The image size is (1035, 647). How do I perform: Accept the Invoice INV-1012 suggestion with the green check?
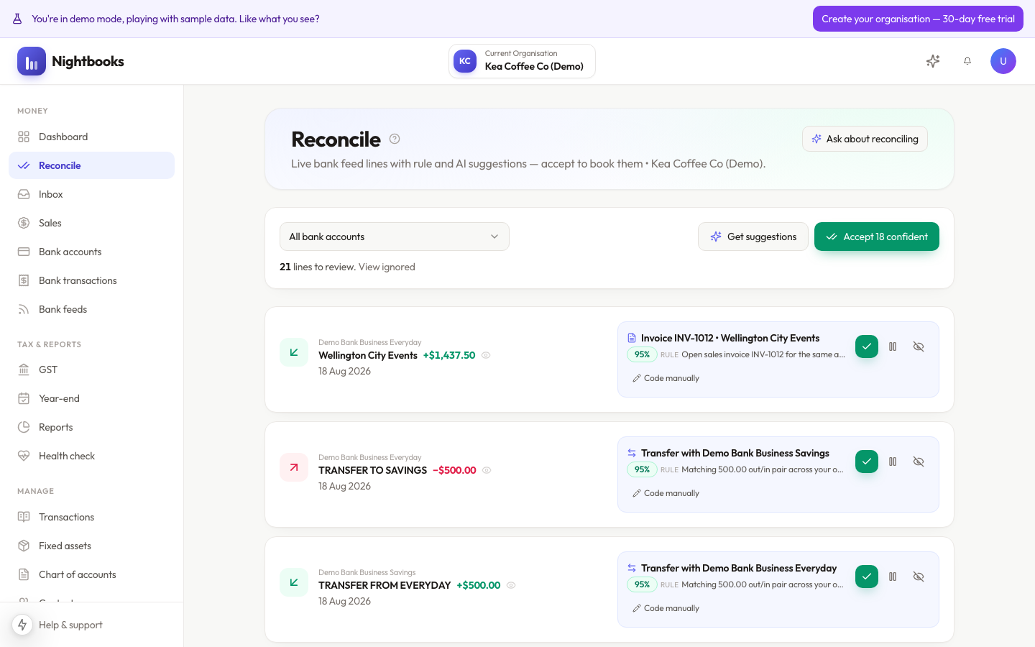867,347
